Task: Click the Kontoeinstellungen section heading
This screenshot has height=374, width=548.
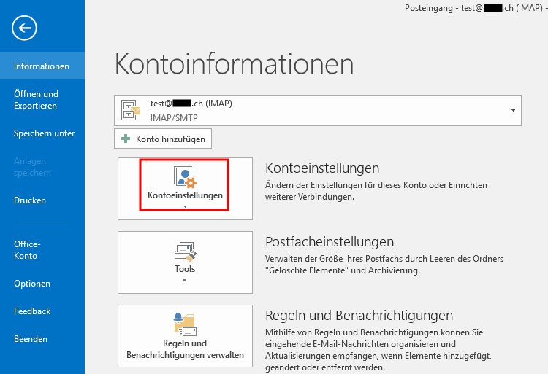Action: point(322,168)
